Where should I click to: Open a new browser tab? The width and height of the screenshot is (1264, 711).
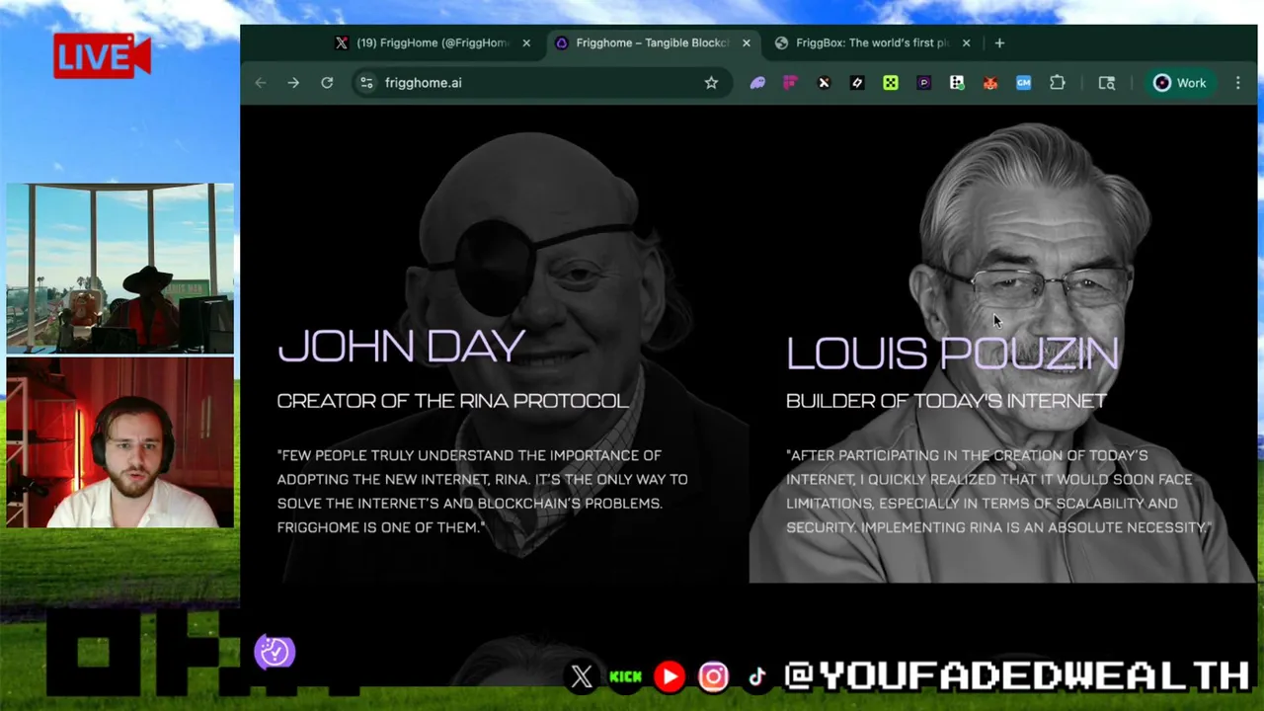pos(999,42)
